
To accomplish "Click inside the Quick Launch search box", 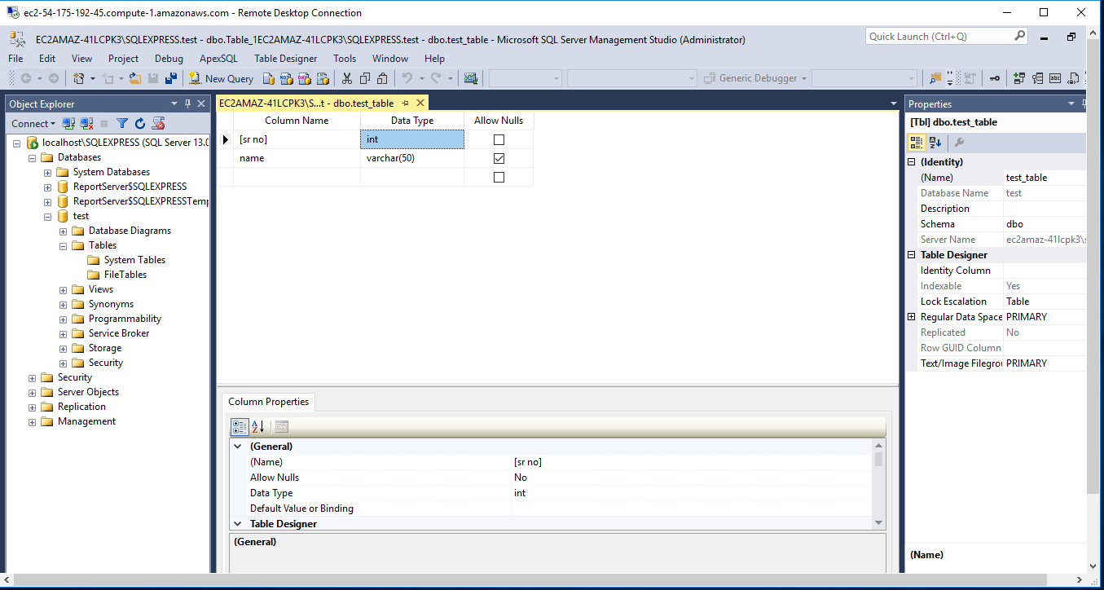I will click(937, 36).
